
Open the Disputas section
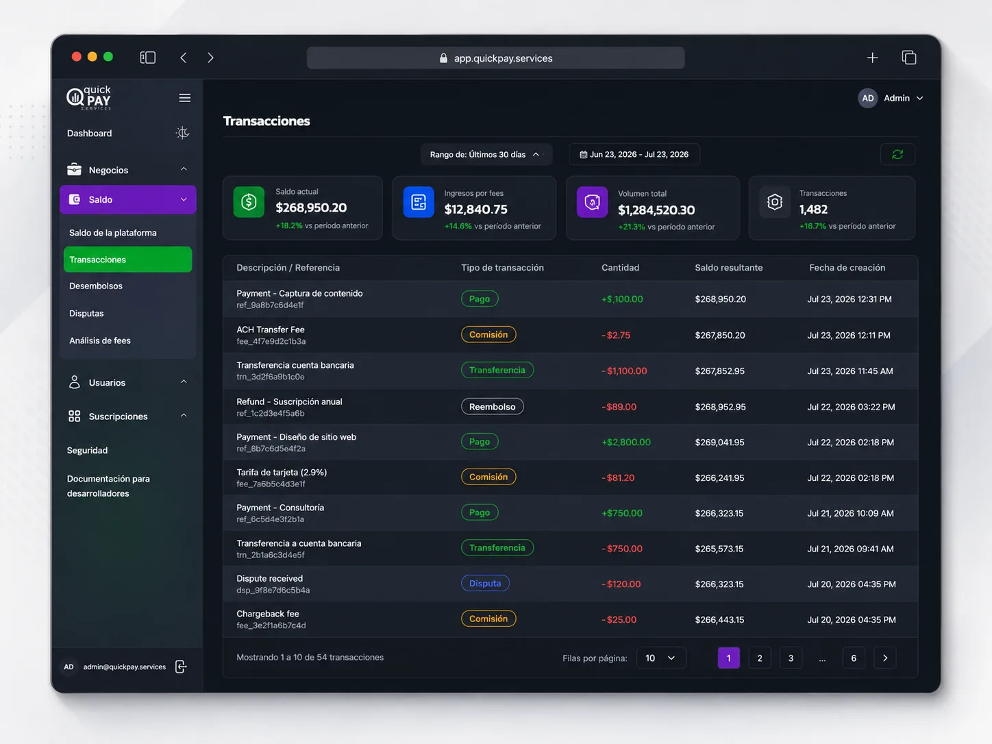[86, 313]
